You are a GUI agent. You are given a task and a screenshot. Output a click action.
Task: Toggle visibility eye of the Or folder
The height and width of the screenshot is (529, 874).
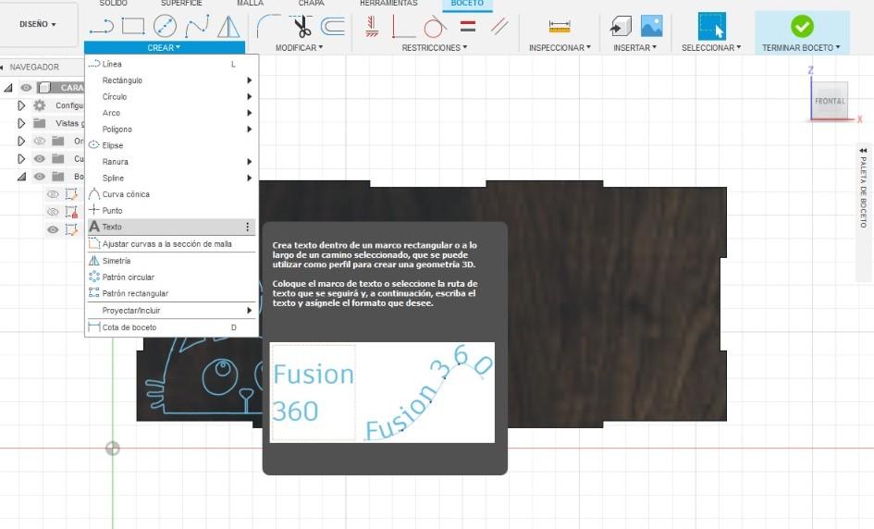coord(39,141)
